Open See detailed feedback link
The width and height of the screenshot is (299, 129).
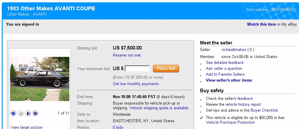click(x=225, y=62)
